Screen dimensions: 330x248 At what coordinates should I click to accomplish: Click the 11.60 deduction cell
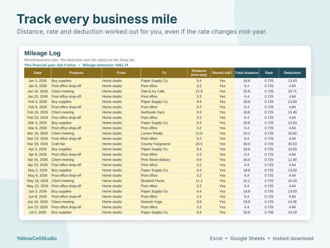(x=292, y=160)
